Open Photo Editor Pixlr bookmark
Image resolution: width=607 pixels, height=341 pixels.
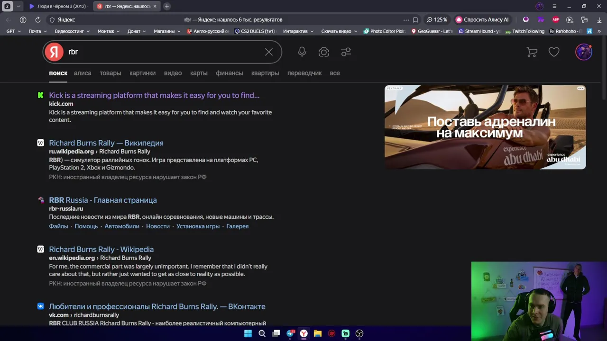click(x=384, y=31)
